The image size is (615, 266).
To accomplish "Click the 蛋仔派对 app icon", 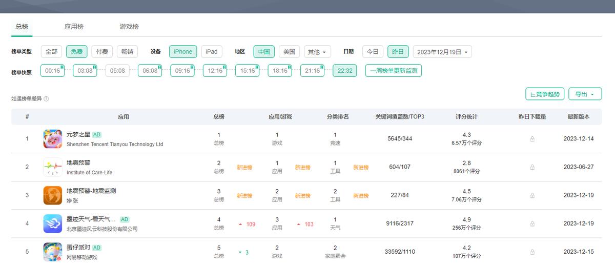I will 53,252.
